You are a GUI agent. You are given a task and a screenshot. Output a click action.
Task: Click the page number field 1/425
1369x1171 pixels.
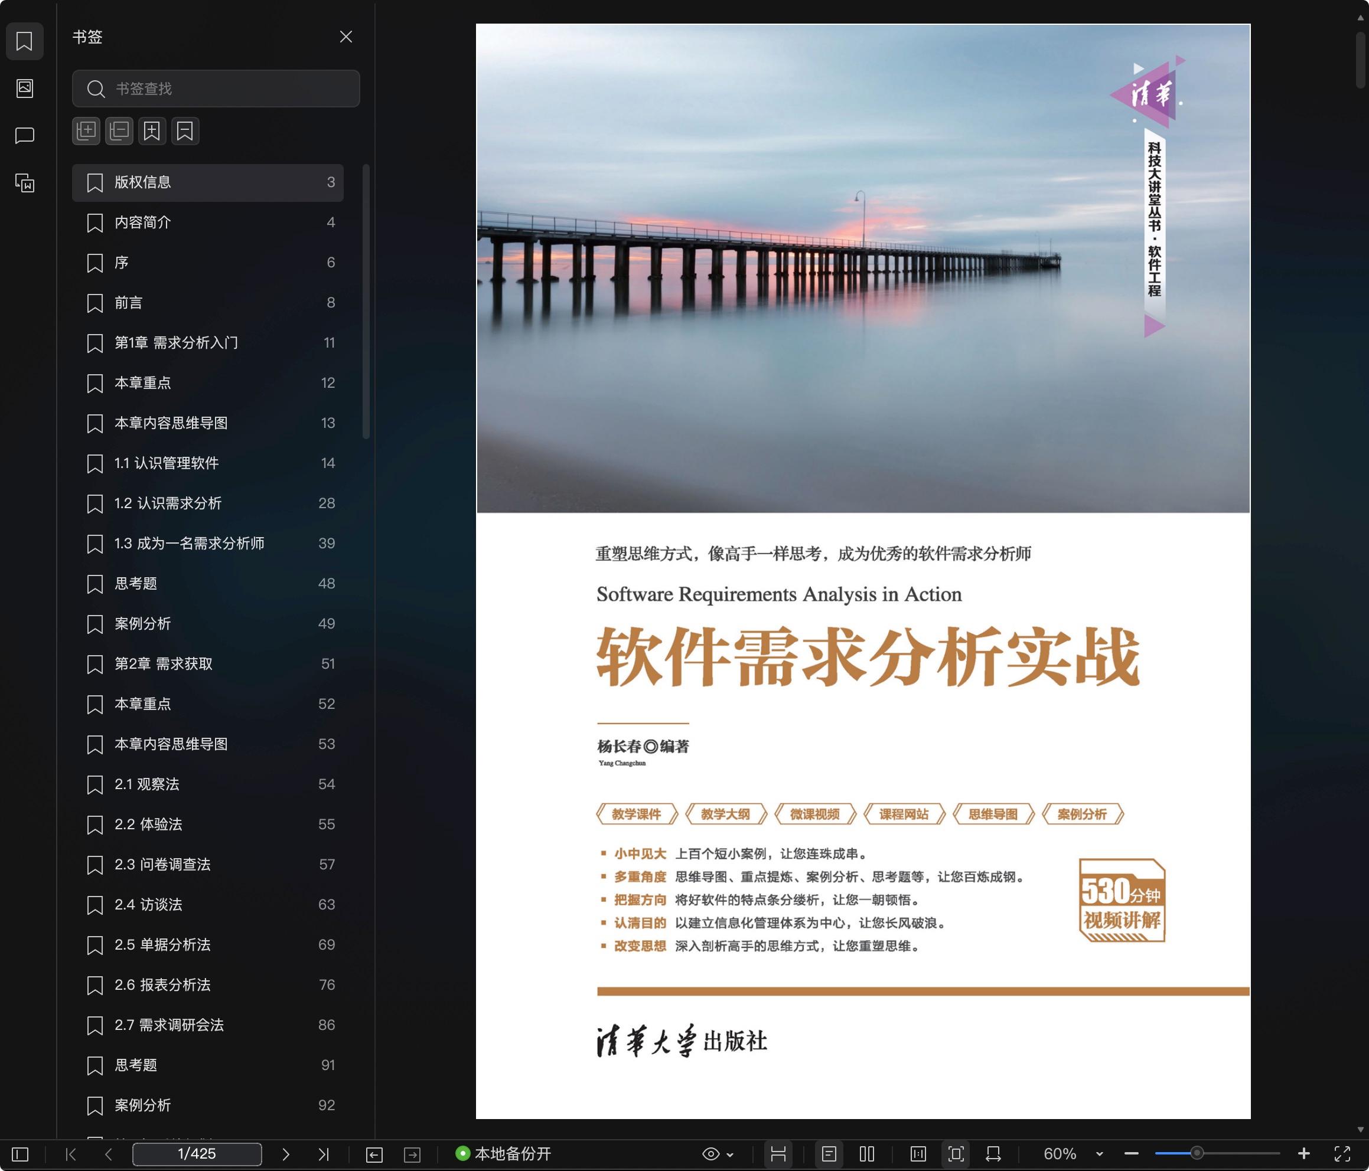(197, 1154)
